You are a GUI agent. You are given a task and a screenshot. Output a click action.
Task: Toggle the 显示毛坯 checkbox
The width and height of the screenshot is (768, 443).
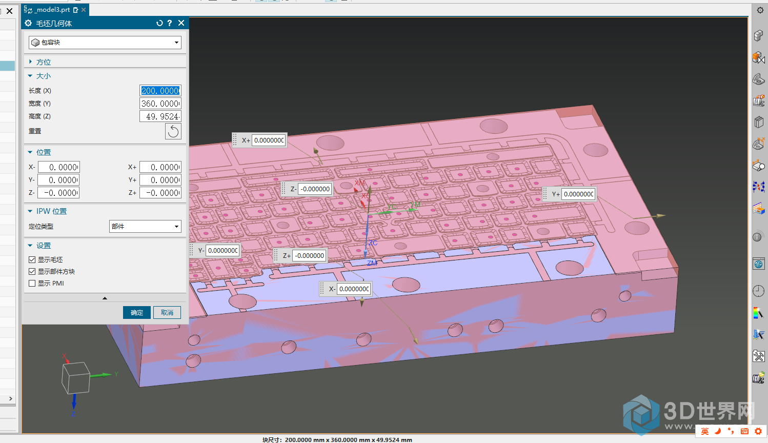32,260
